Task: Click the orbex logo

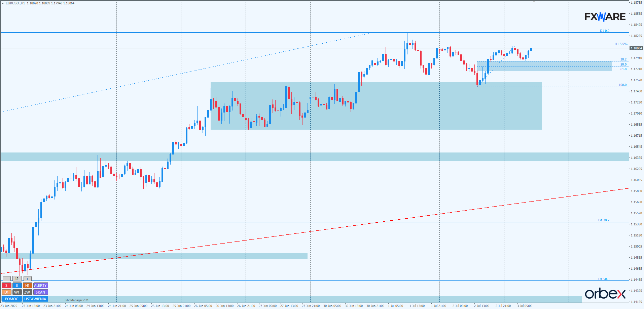Action: tap(605, 294)
